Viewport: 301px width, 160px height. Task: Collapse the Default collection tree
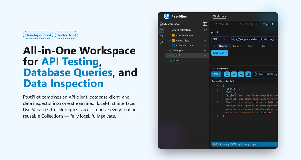[168, 30]
